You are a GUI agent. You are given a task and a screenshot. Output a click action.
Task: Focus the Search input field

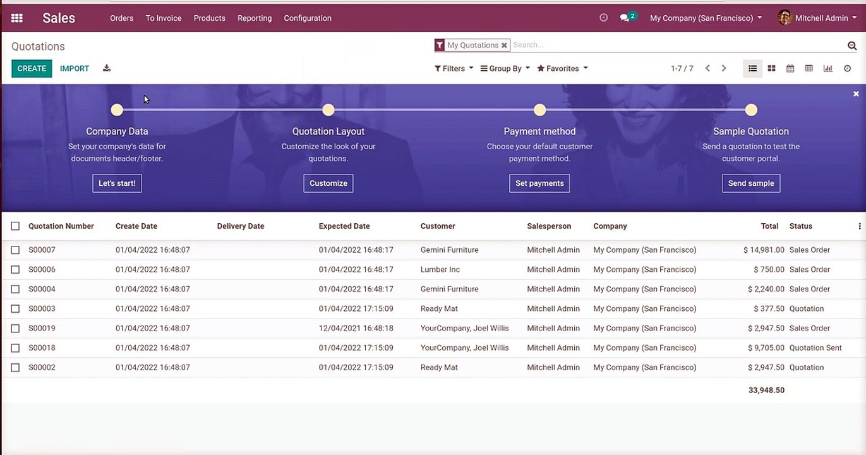[x=678, y=45]
